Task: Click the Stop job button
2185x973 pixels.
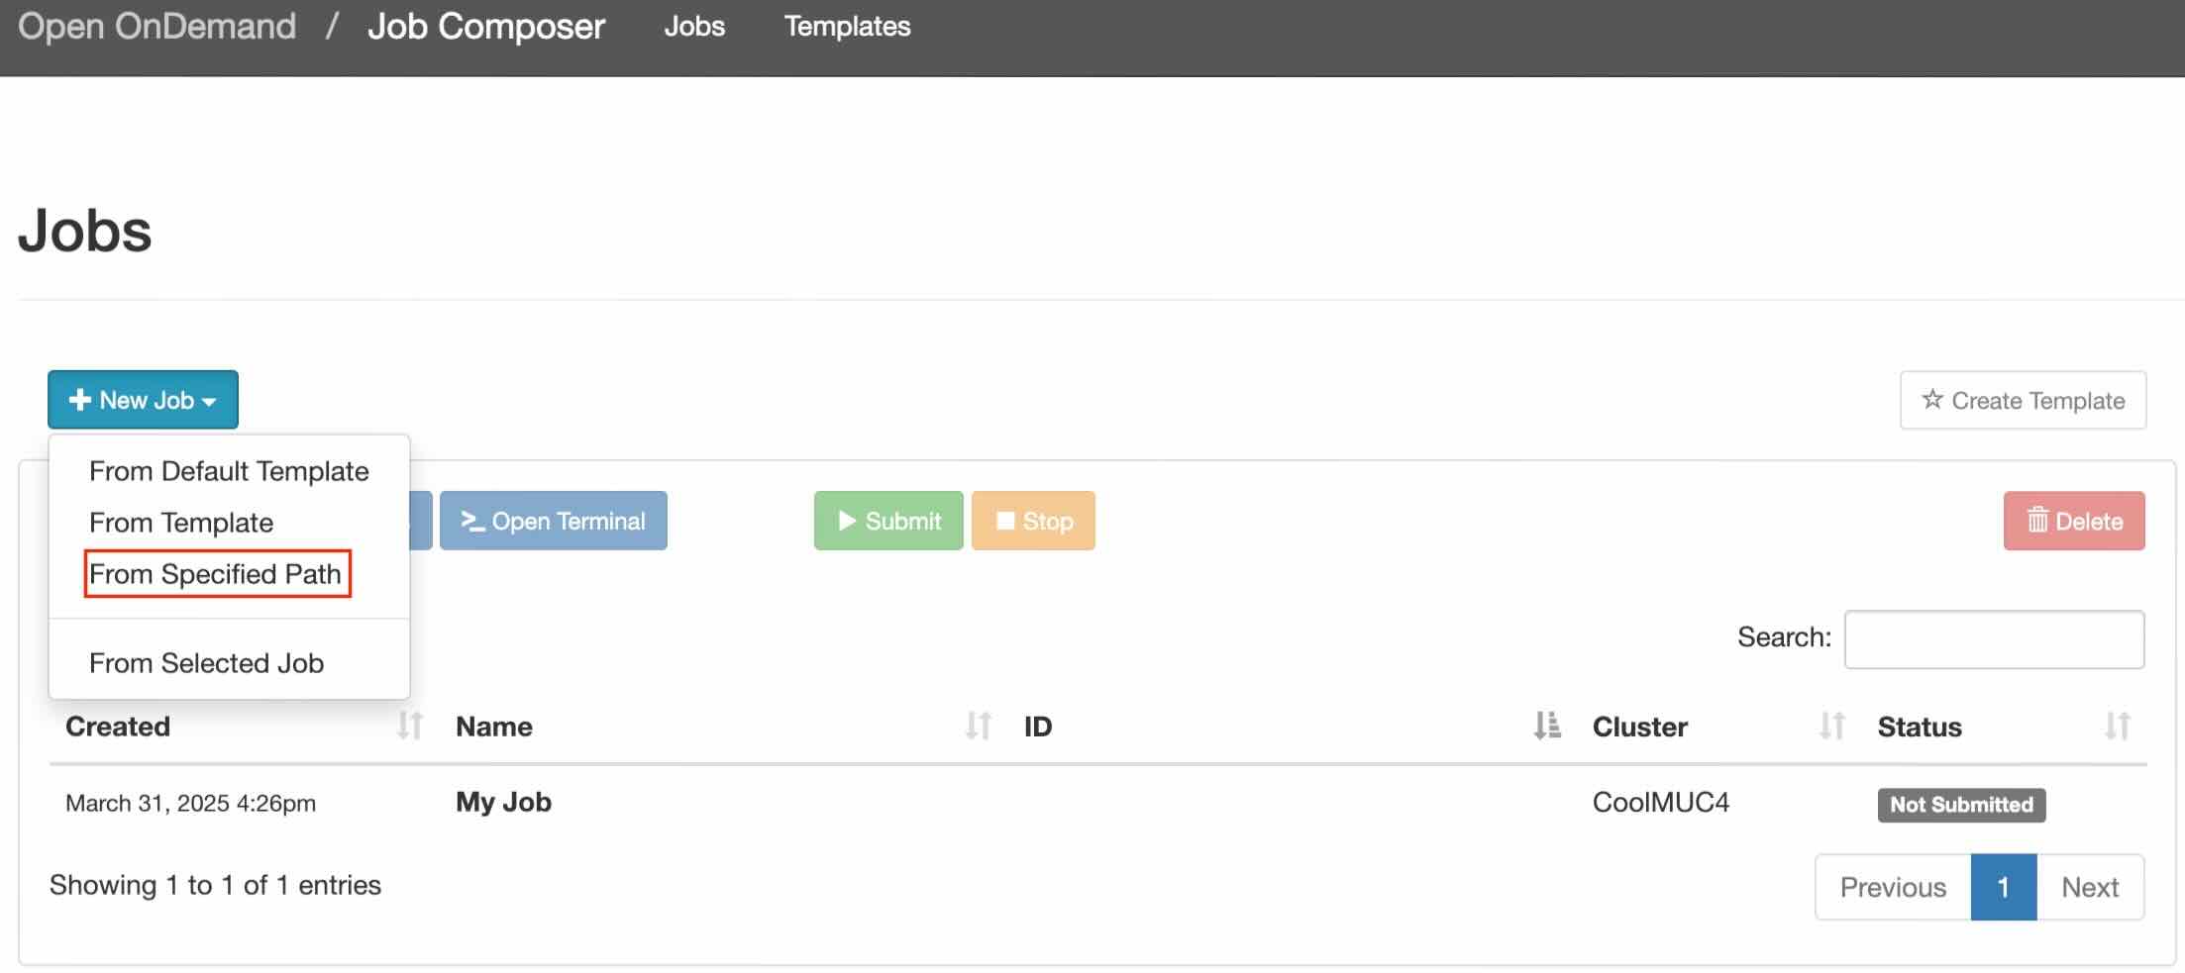Action: (x=1032, y=521)
